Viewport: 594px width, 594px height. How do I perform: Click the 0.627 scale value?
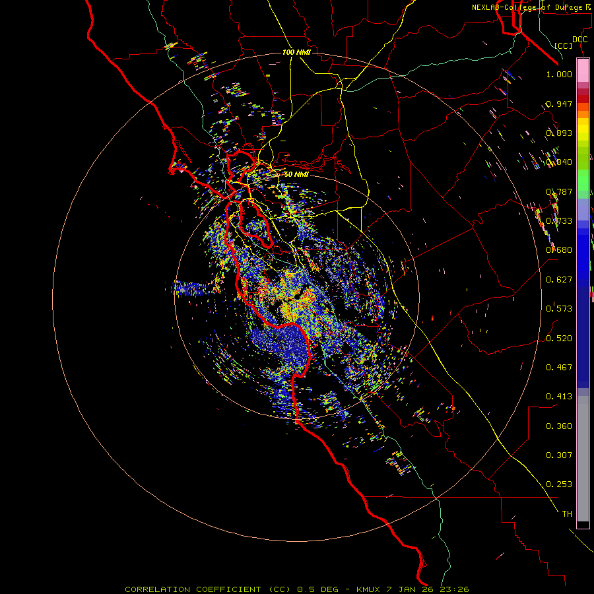[559, 280]
